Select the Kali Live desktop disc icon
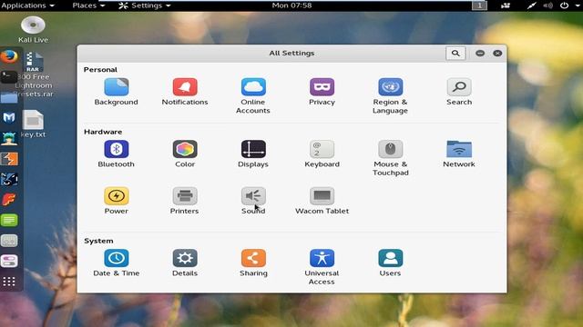 pos(33,30)
